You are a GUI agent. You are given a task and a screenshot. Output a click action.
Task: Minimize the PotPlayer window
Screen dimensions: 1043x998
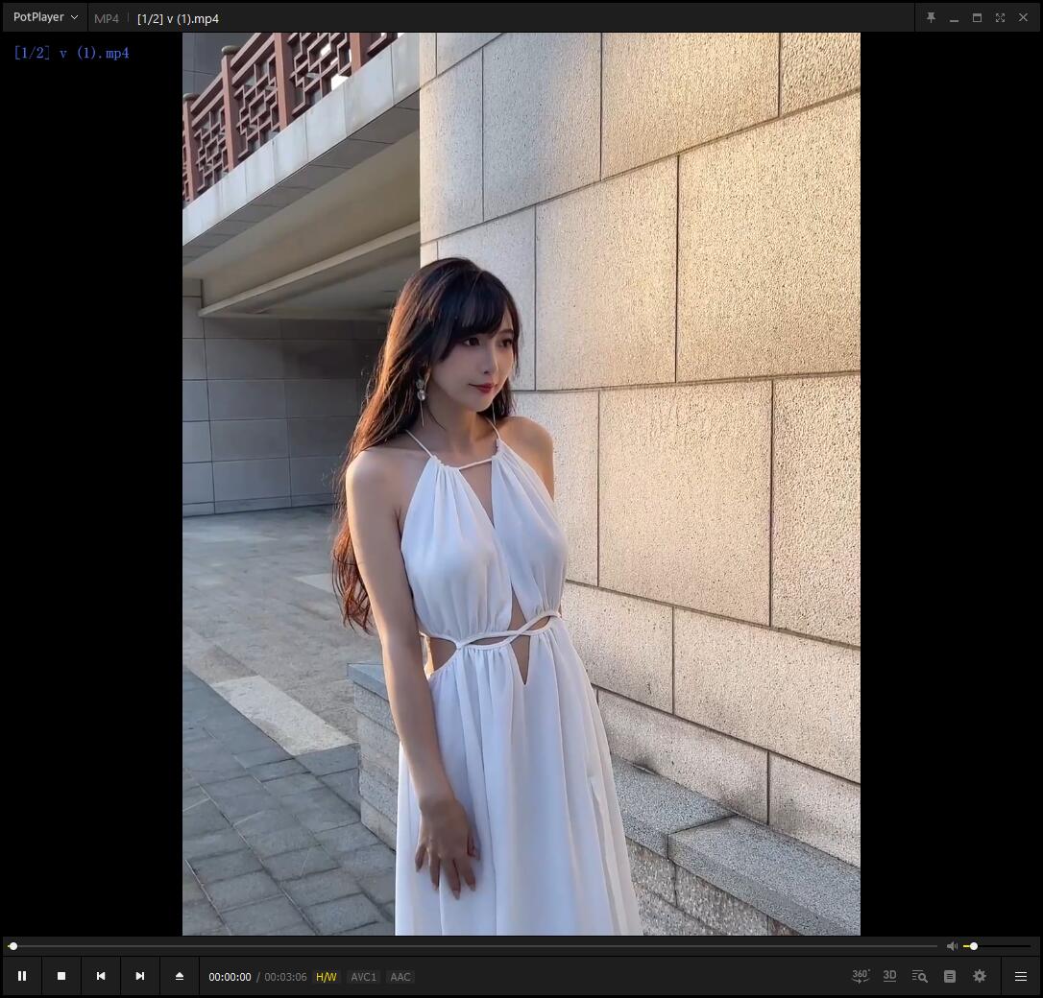coord(954,18)
